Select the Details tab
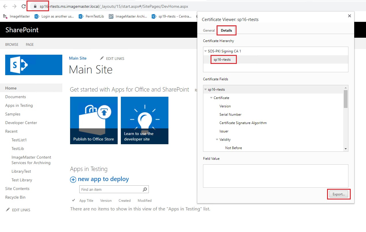The image size is (366, 232). click(226, 31)
